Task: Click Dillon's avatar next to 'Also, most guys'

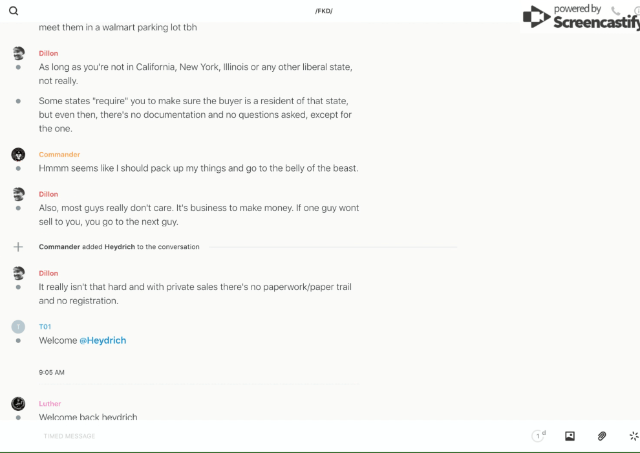Action: click(x=18, y=194)
